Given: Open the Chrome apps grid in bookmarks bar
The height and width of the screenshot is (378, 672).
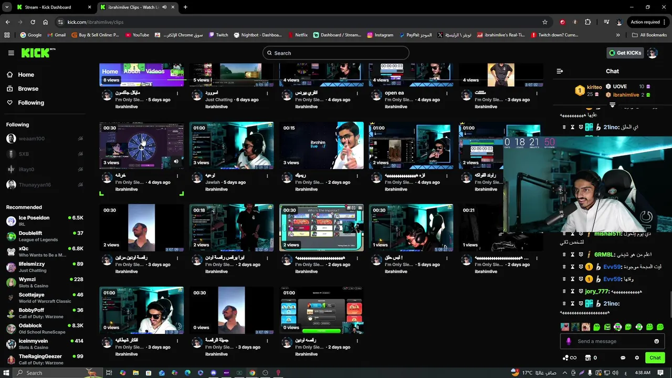Looking at the screenshot, I should click(7, 35).
